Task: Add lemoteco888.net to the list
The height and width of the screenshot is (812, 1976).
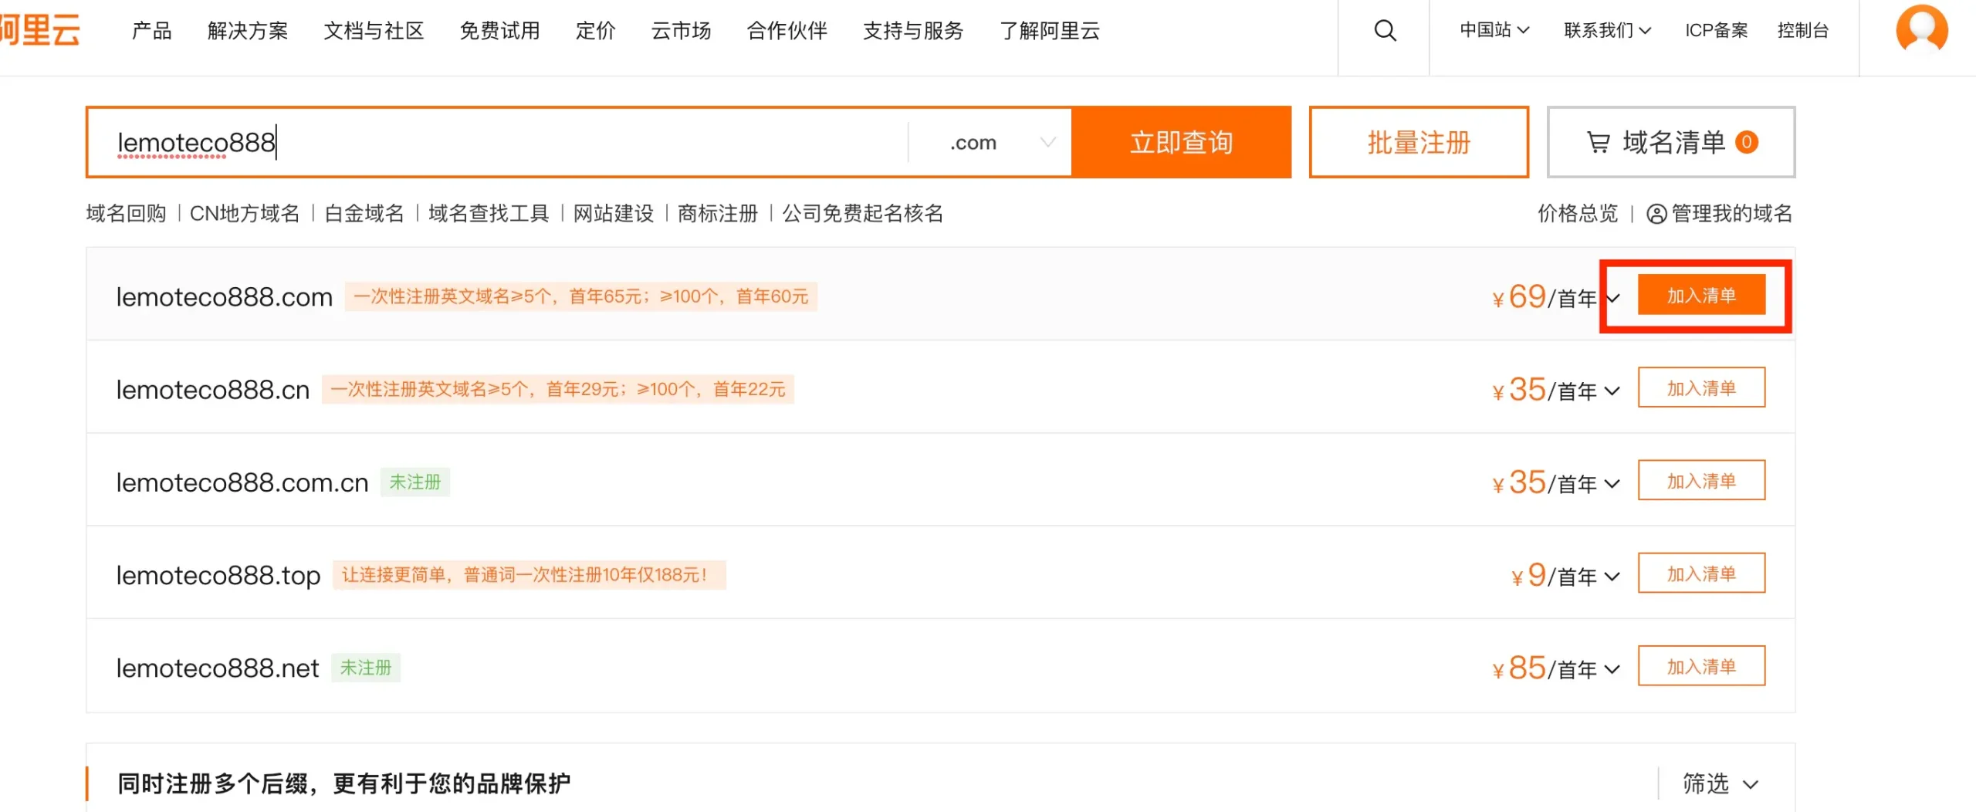Action: coord(1700,667)
